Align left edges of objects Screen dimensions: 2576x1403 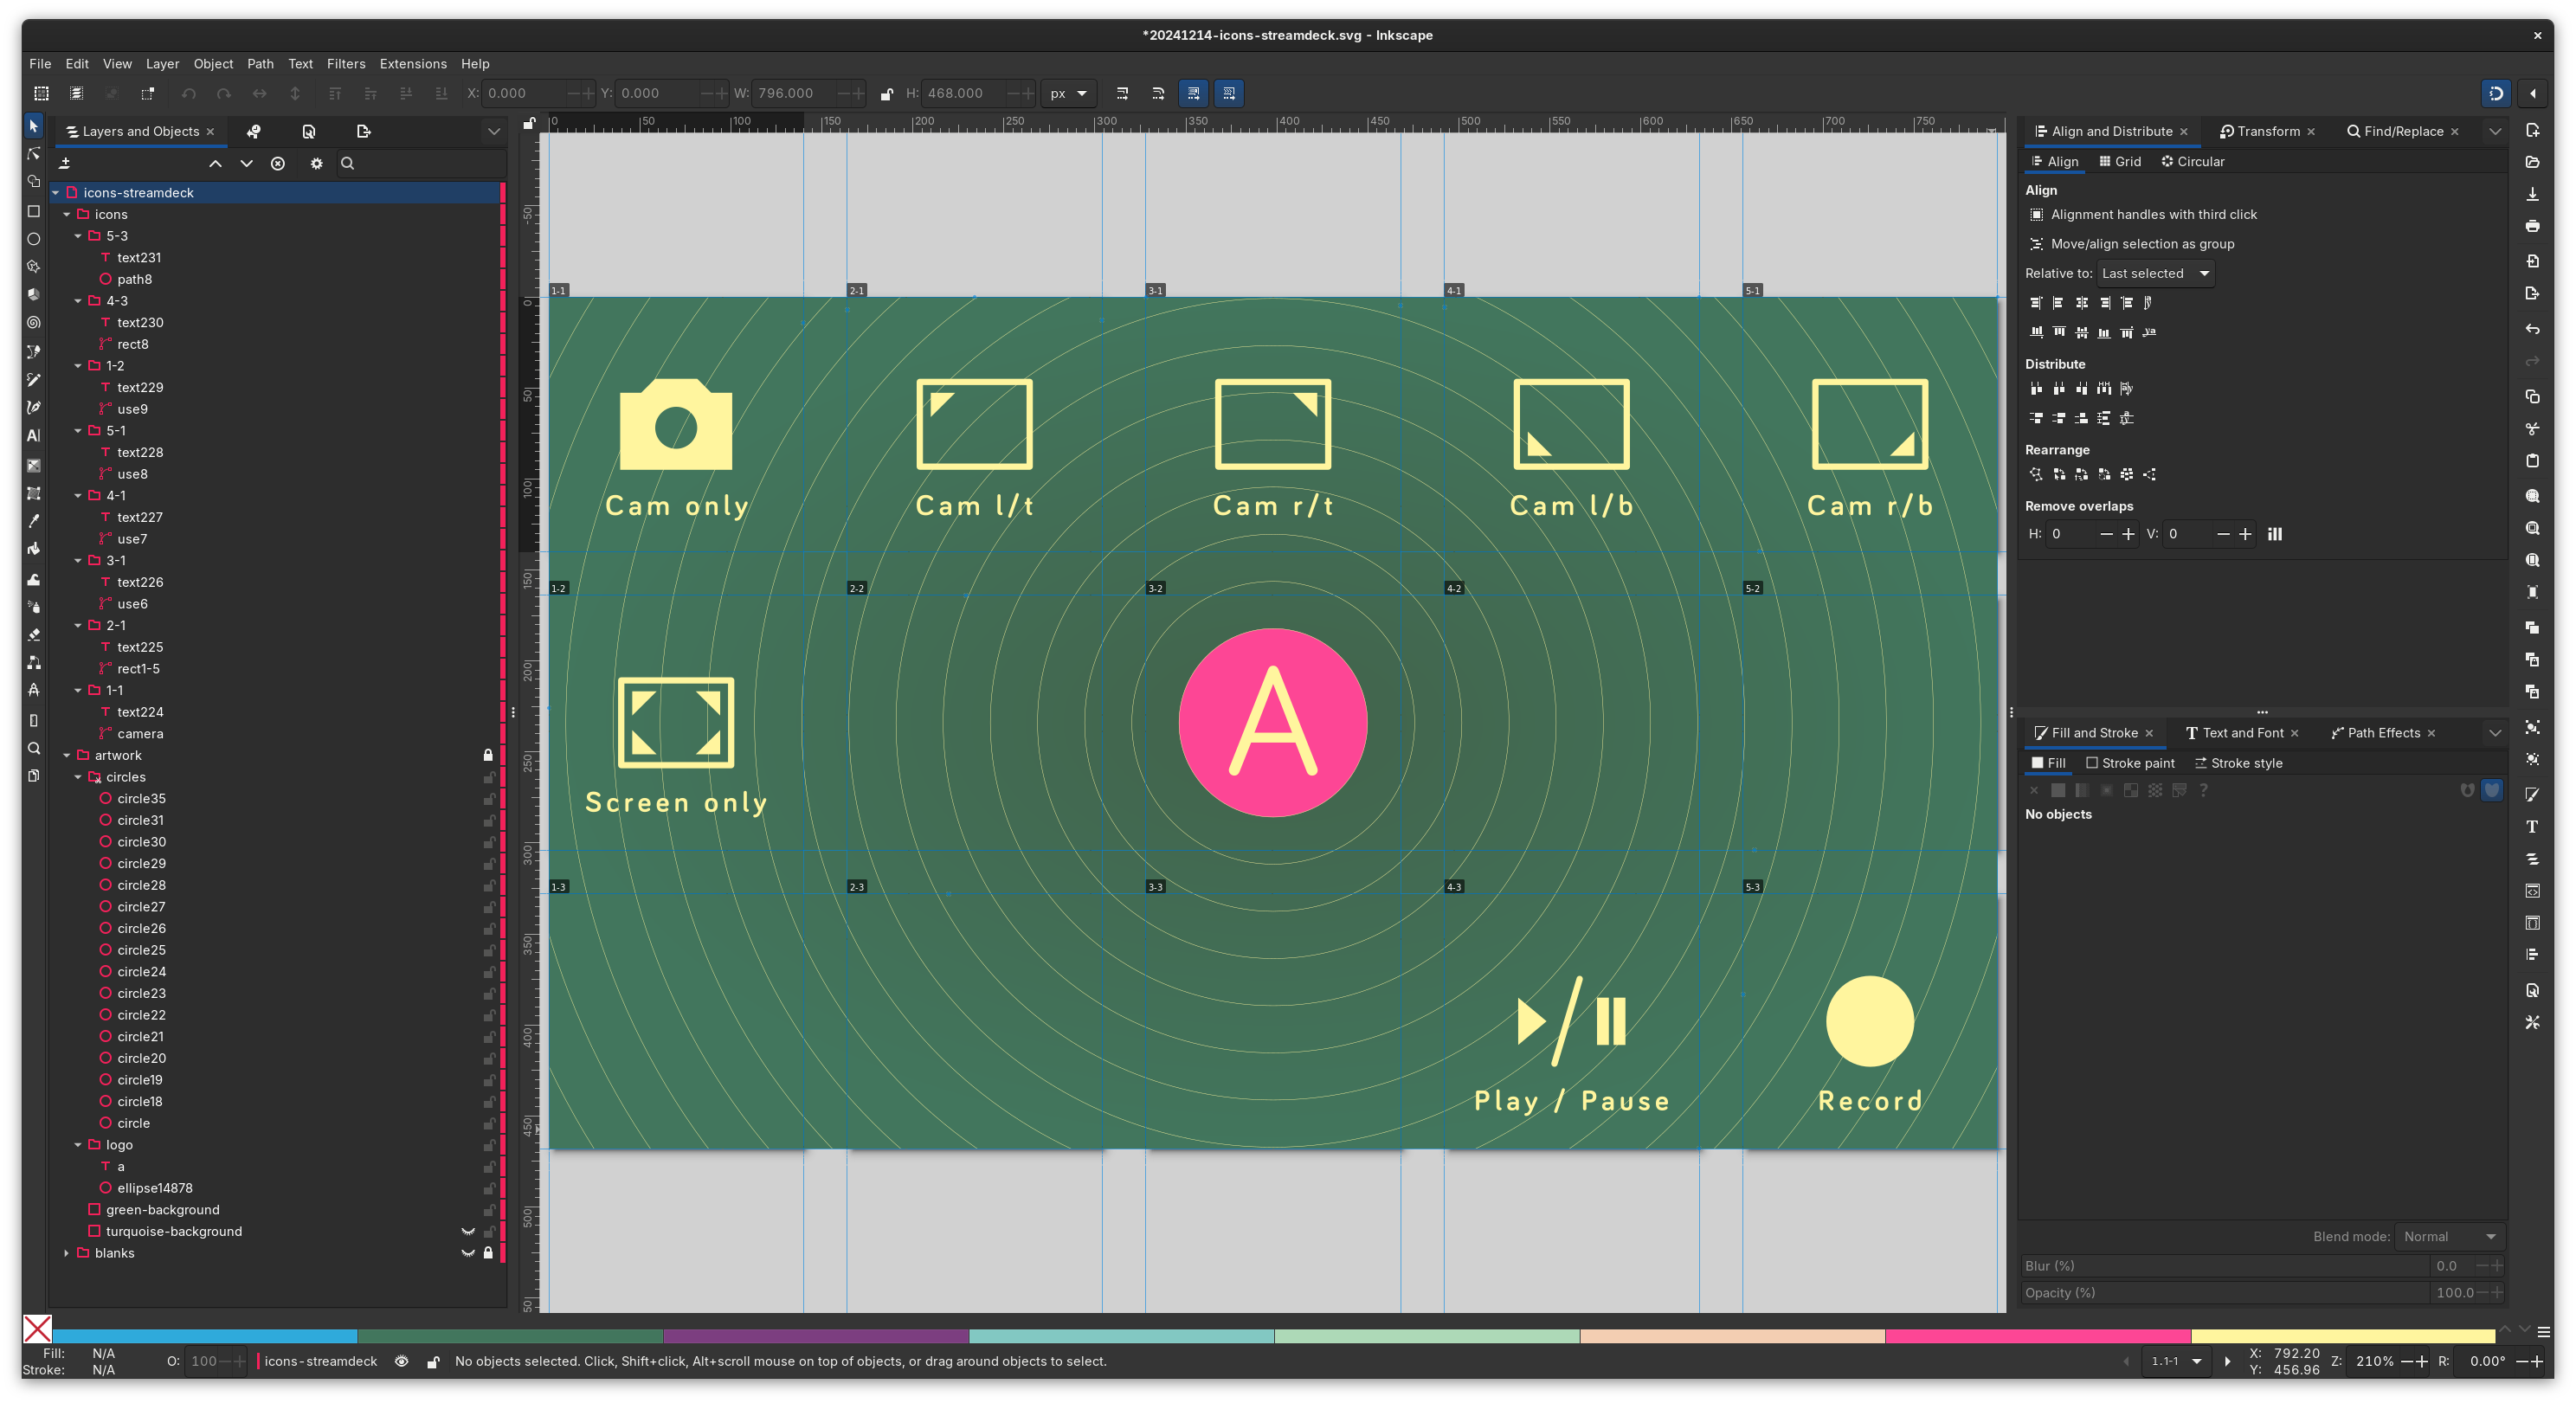pyautogui.click(x=2058, y=303)
